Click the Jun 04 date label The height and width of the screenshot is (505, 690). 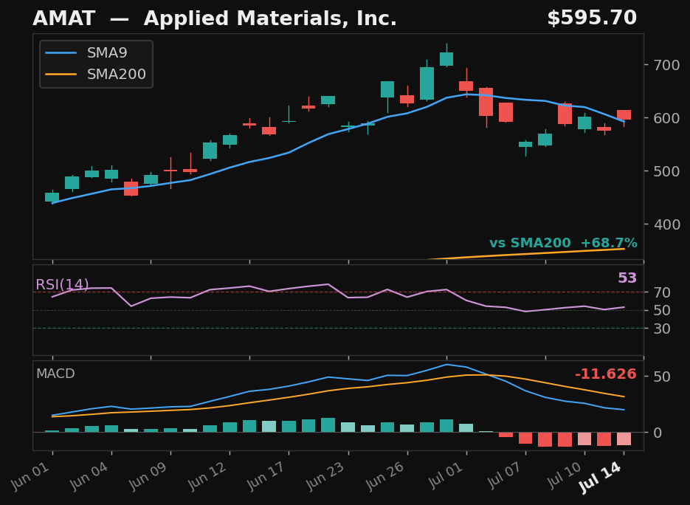tap(89, 476)
